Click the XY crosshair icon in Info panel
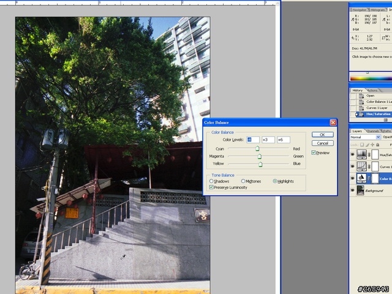 click(353, 38)
